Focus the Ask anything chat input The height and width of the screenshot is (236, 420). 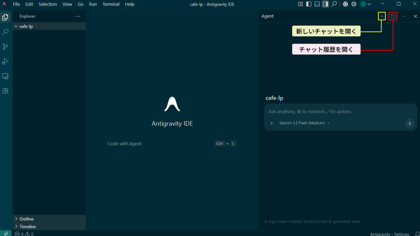(340, 112)
